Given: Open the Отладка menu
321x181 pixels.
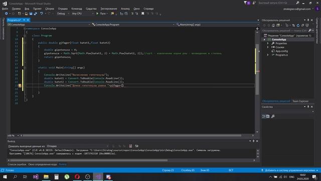Looking at the screenshot, I should pos(63,9).
